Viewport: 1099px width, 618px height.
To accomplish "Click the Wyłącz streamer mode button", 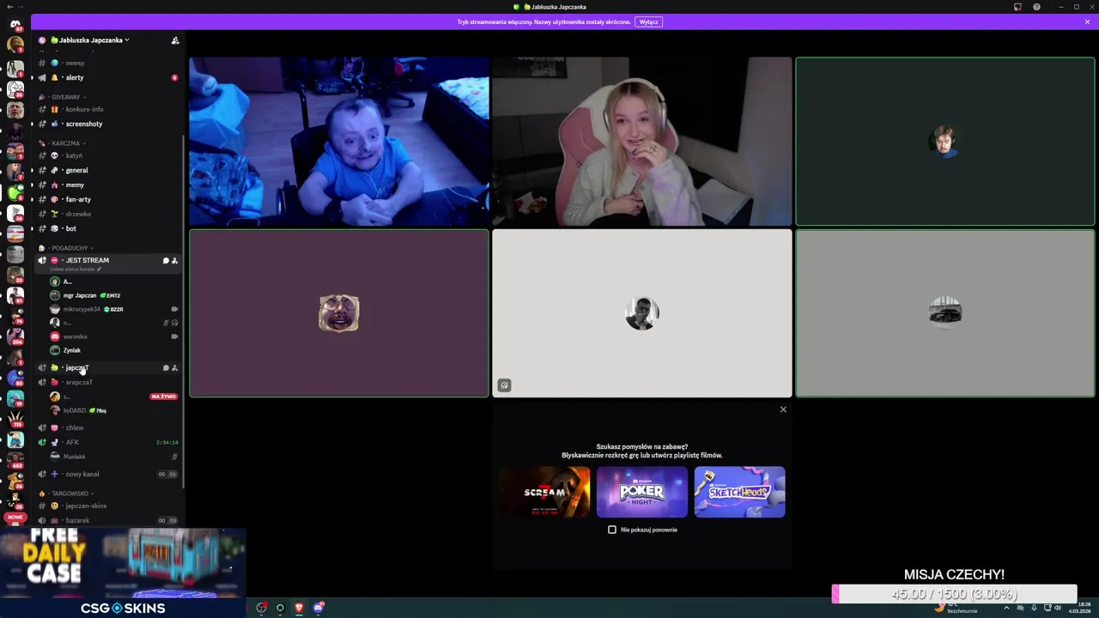I will point(648,21).
